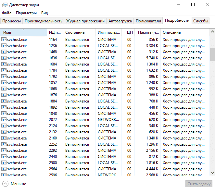Click icon of svchost.exe PID 1636
215x192 pixels.
coord(4,58)
